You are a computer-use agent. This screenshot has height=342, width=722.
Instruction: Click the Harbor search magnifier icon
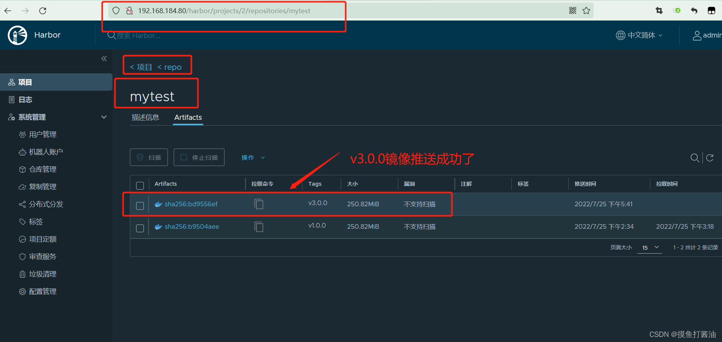pyautogui.click(x=111, y=35)
